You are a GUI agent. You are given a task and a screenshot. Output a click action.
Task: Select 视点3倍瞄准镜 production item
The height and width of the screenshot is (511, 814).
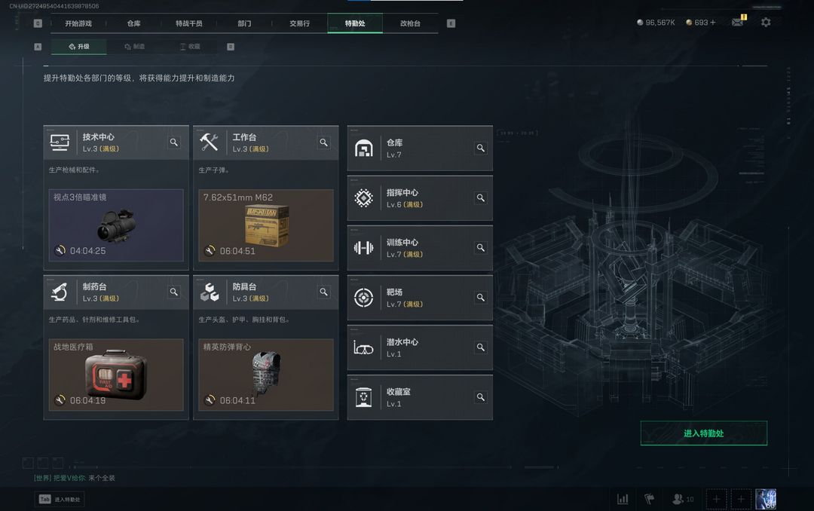click(x=116, y=225)
